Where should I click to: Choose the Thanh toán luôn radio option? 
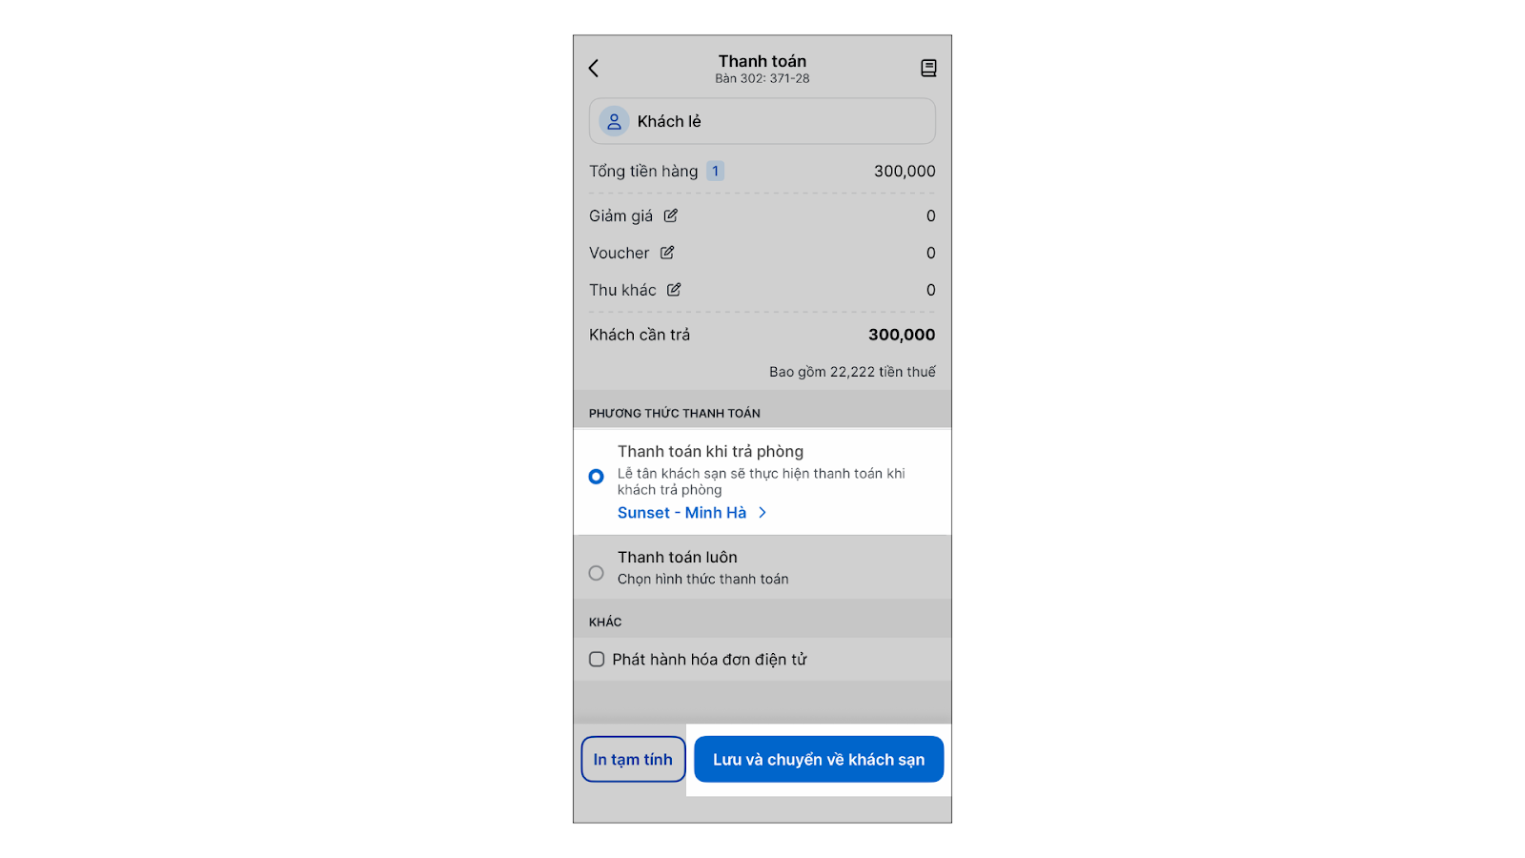click(596, 573)
